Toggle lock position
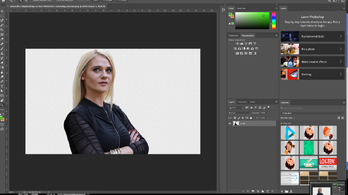This screenshot has height=195, width=348. (x=243, y=118)
